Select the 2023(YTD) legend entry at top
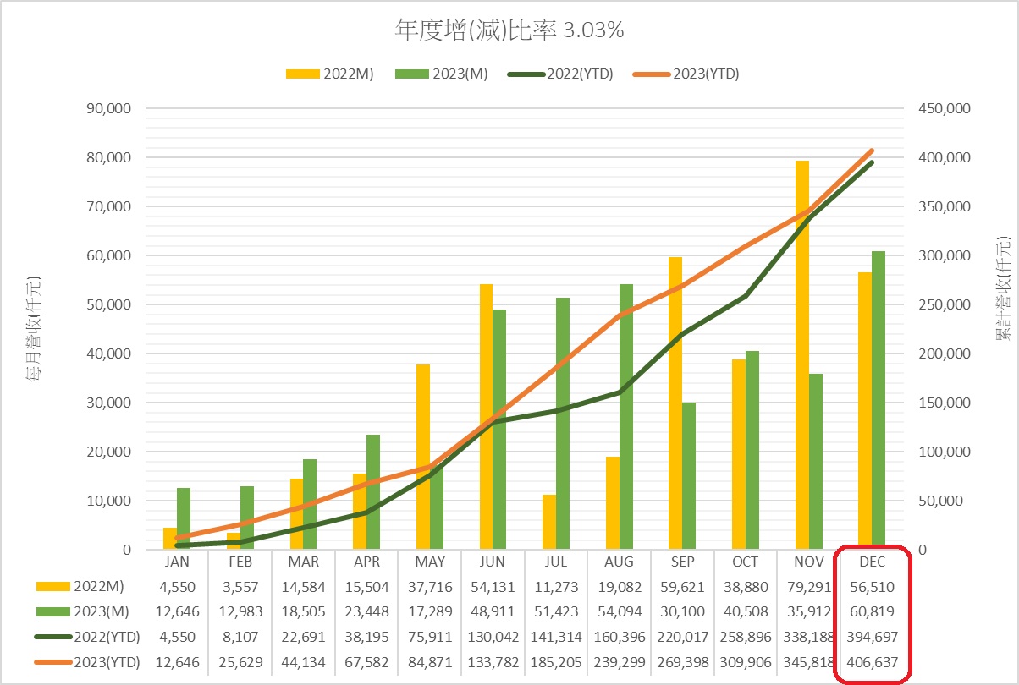The height and width of the screenshot is (685, 1019). (686, 74)
